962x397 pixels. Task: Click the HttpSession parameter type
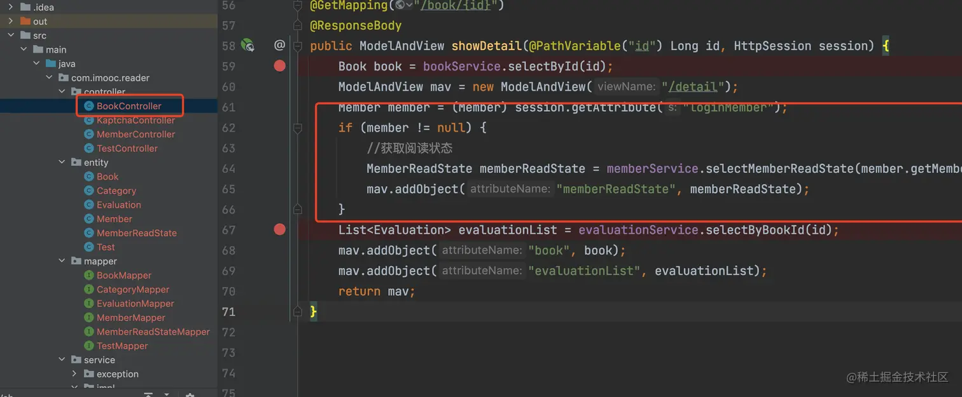coord(772,46)
